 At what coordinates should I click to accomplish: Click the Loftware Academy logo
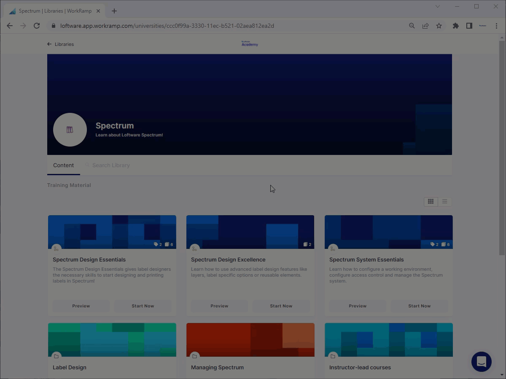click(250, 44)
